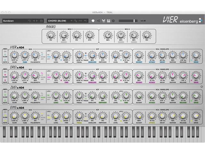Toggle DREIx404 DRIVE enable LED
Screen dimensions: 205x153
(x=192, y=80)
